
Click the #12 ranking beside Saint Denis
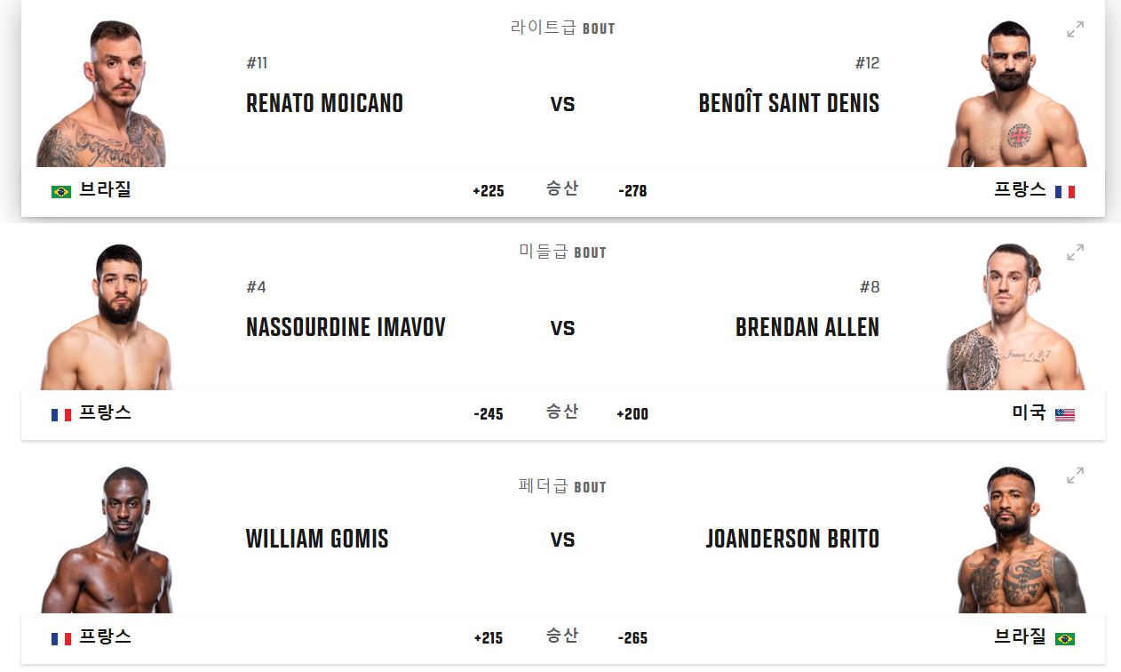(865, 62)
